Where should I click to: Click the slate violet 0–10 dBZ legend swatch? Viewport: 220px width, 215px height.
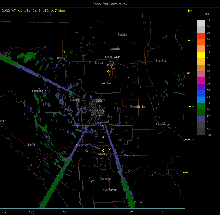pyautogui.click(x=201, y=119)
